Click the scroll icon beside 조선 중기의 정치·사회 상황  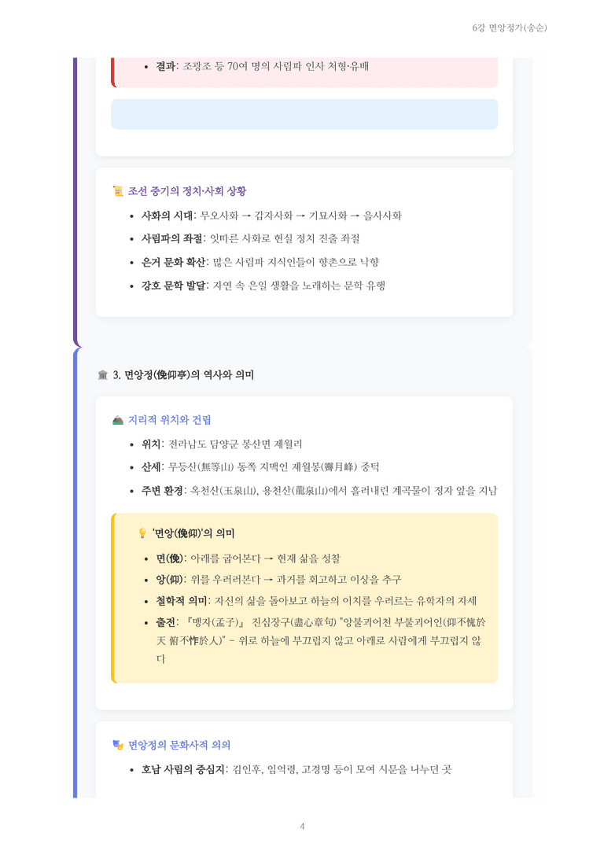(118, 191)
